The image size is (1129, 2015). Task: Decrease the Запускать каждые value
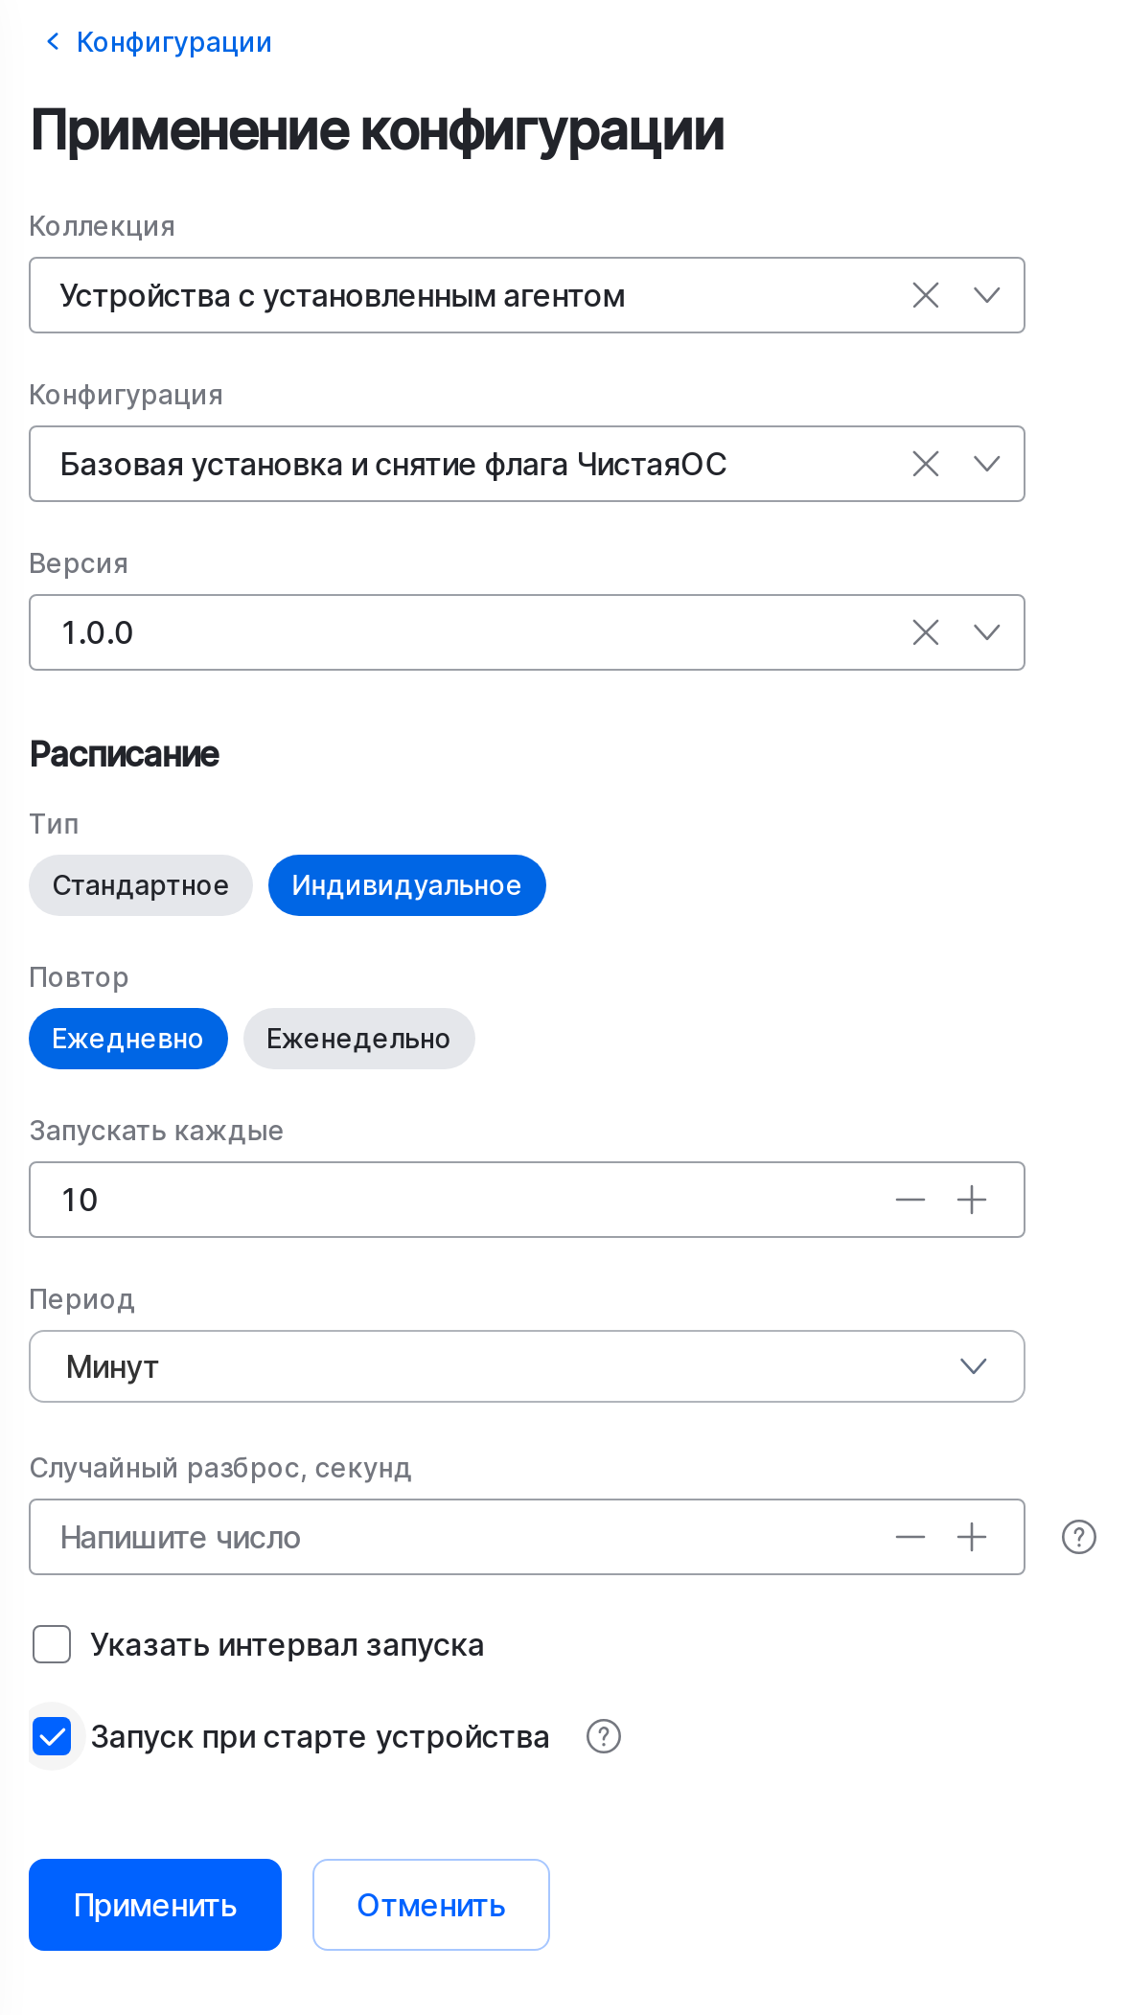(909, 1200)
